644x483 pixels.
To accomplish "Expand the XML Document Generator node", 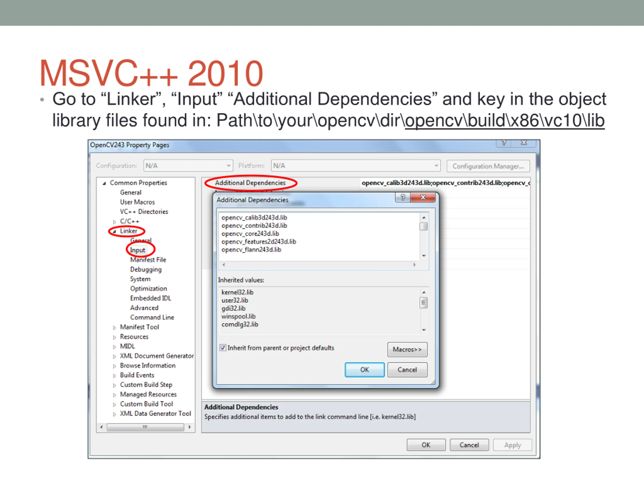I will click(x=114, y=356).
